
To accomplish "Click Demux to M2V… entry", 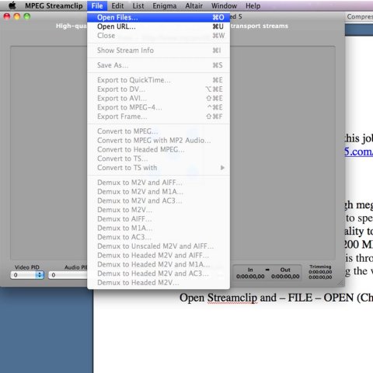I will pos(159,210).
